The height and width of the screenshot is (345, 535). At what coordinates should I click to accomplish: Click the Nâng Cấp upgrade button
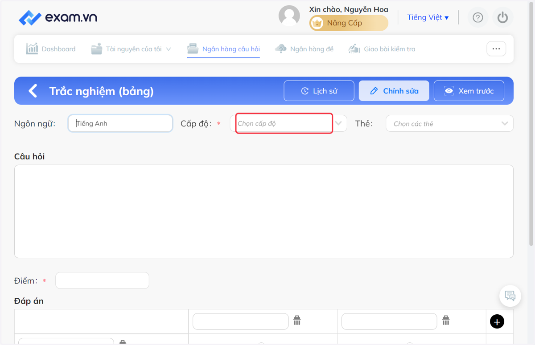[349, 23]
